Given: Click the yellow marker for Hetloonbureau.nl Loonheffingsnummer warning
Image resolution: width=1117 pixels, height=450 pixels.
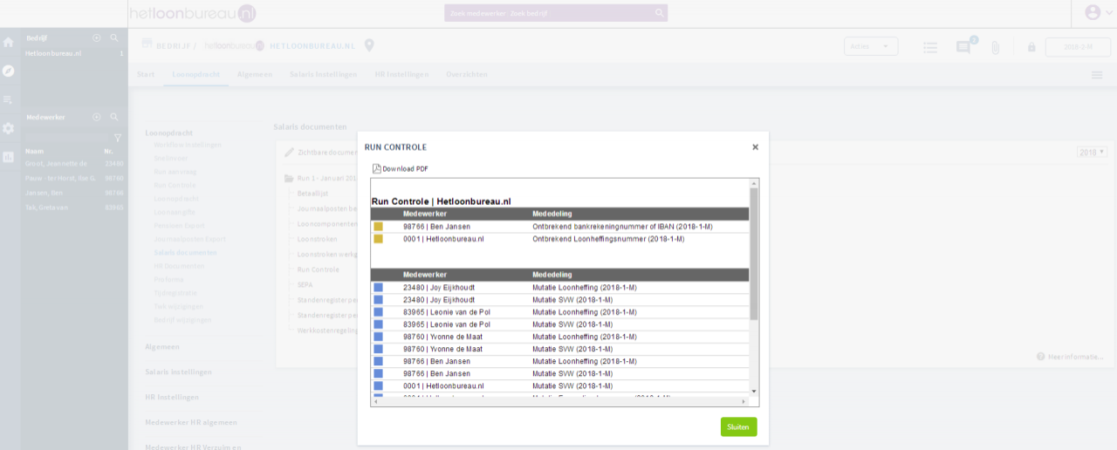Looking at the screenshot, I should [x=379, y=239].
